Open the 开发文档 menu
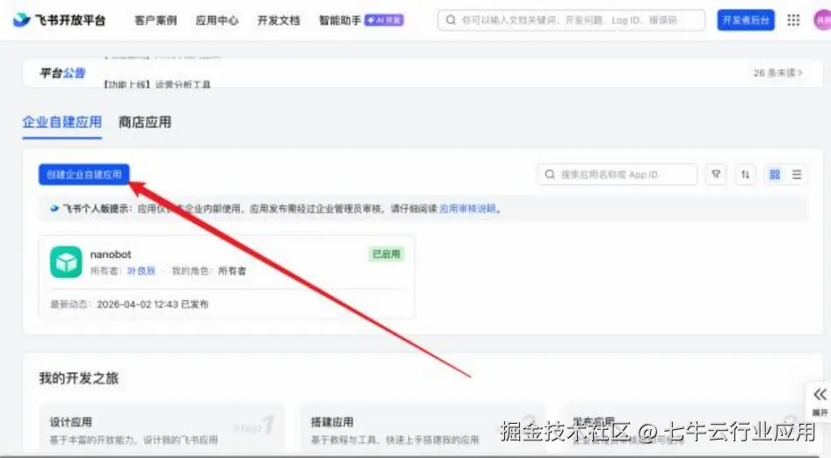831x458 pixels. pyautogui.click(x=278, y=20)
